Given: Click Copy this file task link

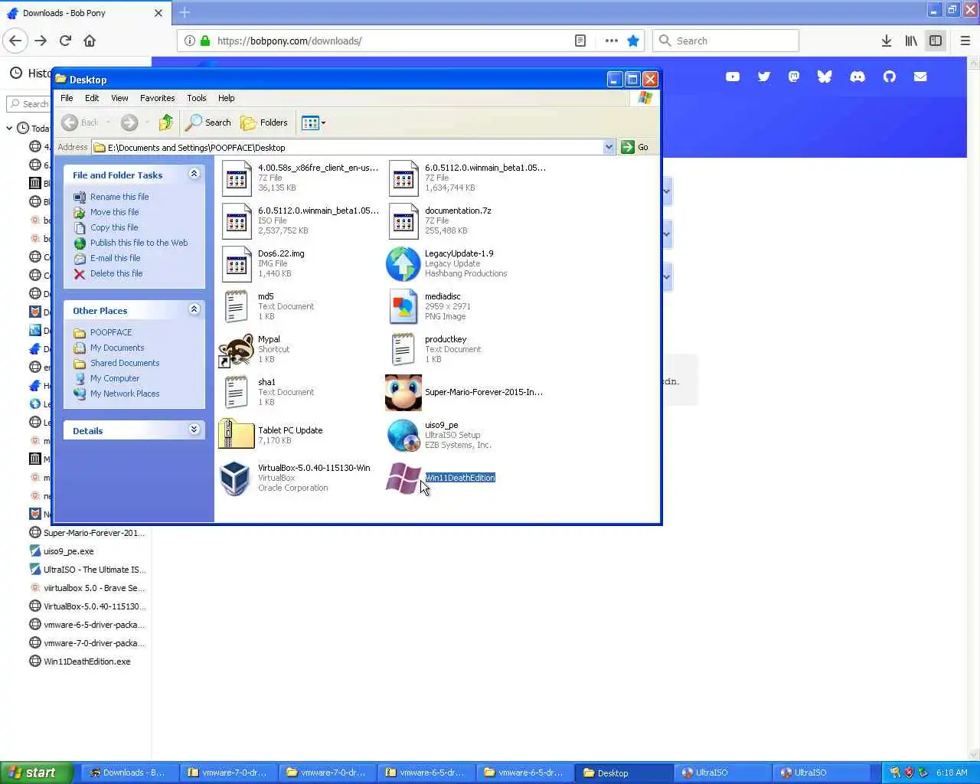Looking at the screenshot, I should [114, 227].
